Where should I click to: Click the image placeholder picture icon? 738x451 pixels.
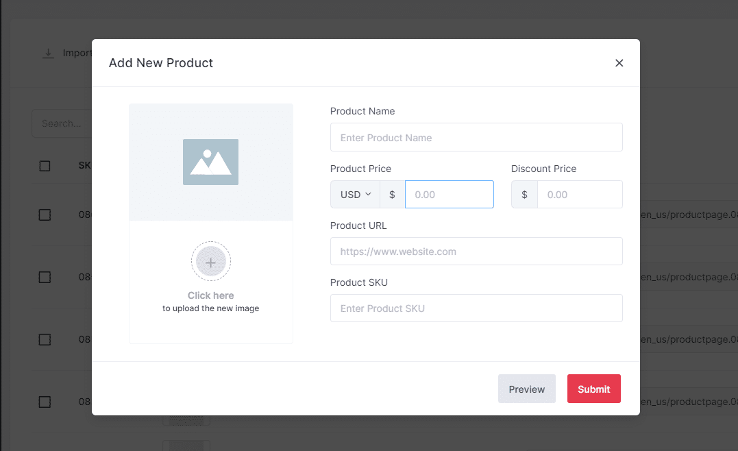point(210,162)
